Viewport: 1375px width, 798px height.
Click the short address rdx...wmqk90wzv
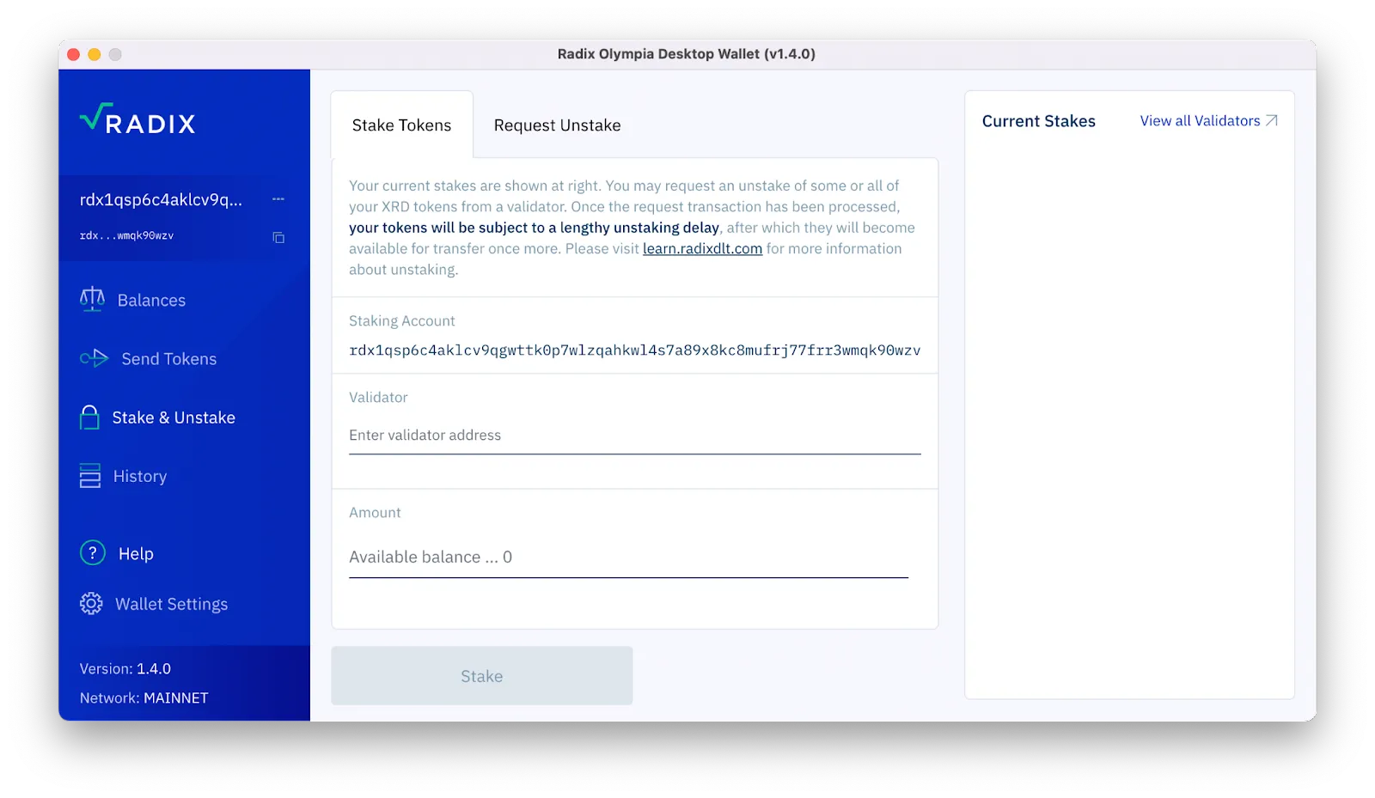[127, 235]
